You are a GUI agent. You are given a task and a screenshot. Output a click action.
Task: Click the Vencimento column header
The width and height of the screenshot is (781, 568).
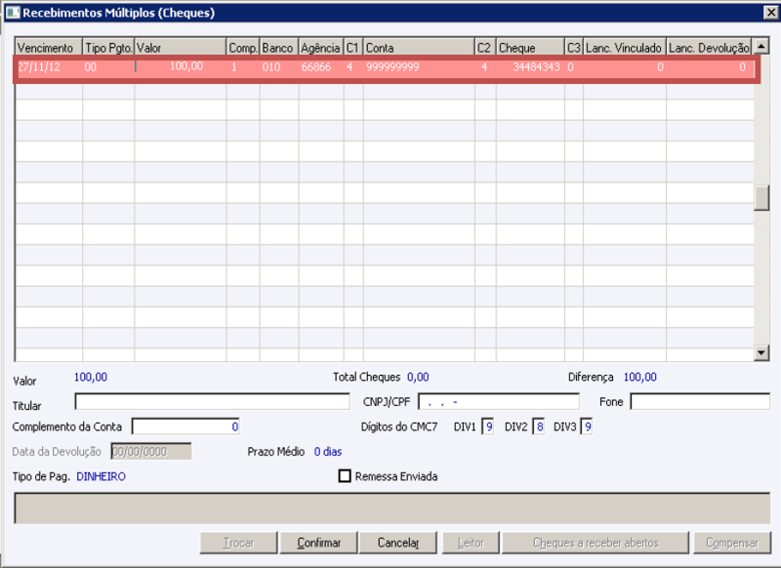(46, 46)
